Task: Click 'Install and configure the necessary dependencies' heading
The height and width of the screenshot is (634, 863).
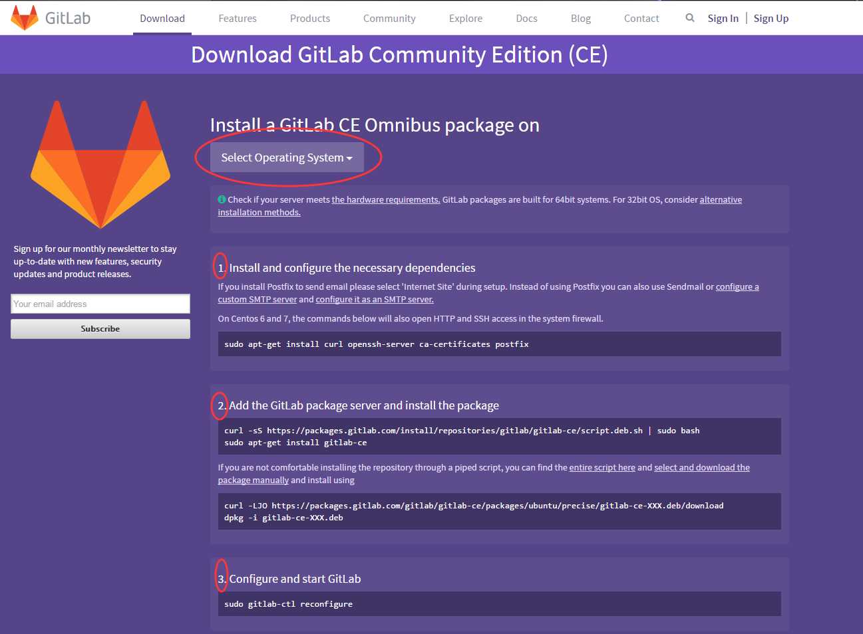Action: (352, 268)
